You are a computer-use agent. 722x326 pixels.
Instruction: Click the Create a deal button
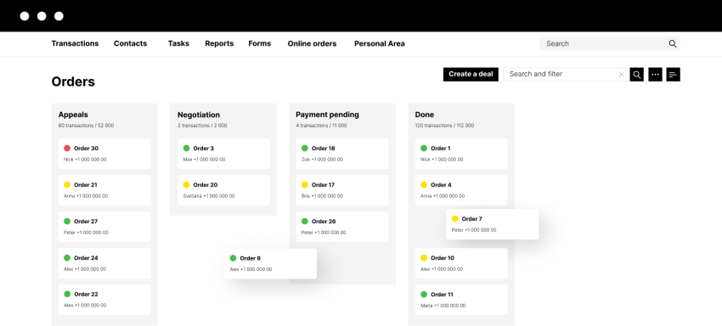(x=471, y=74)
